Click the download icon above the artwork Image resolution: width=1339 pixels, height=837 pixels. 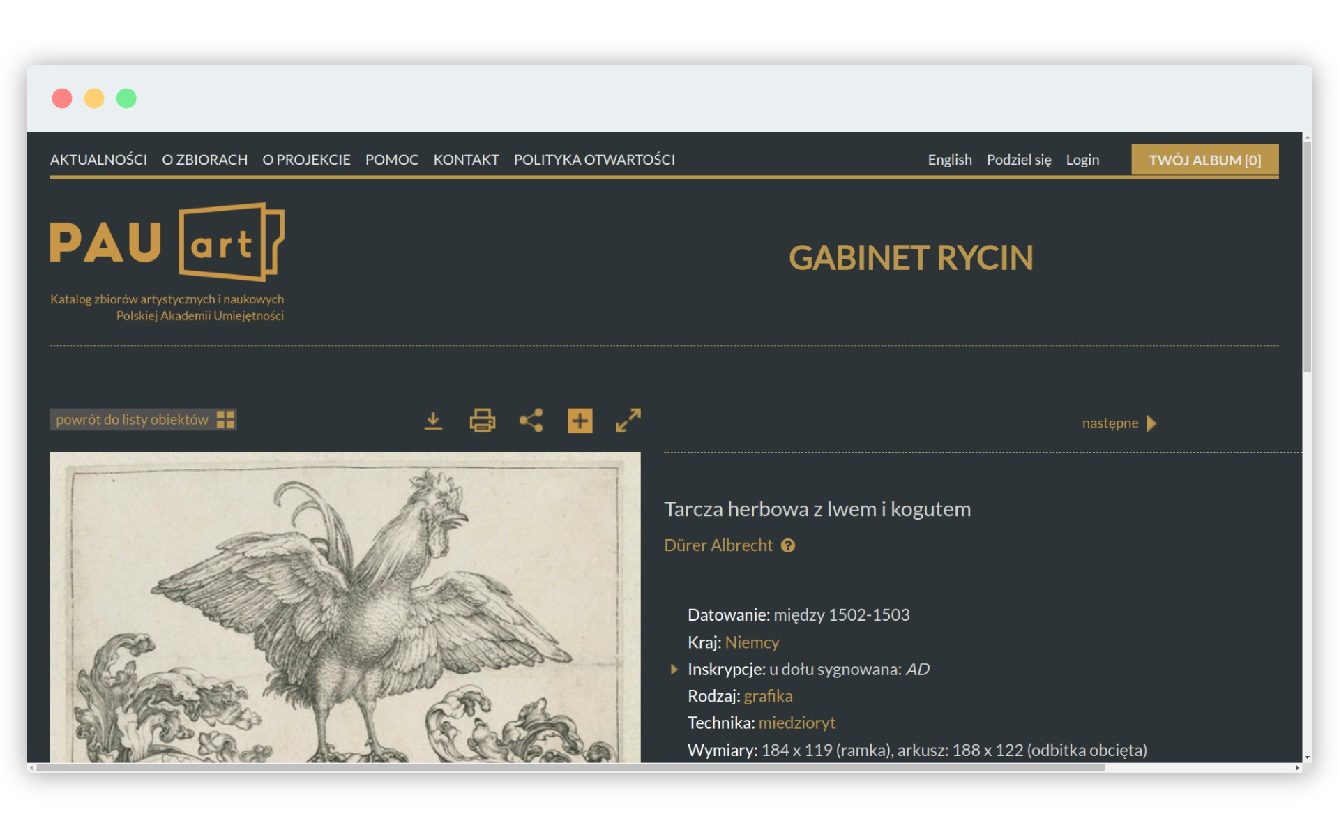click(433, 421)
